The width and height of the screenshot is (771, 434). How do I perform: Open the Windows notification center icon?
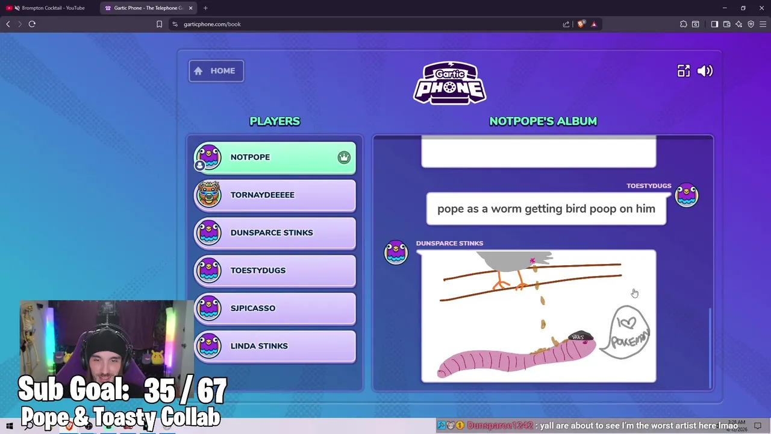pos(758,426)
